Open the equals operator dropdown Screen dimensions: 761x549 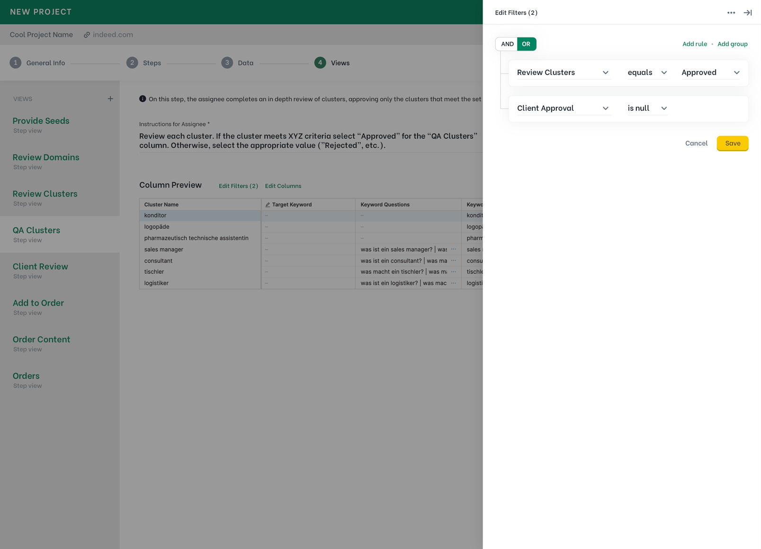point(647,72)
